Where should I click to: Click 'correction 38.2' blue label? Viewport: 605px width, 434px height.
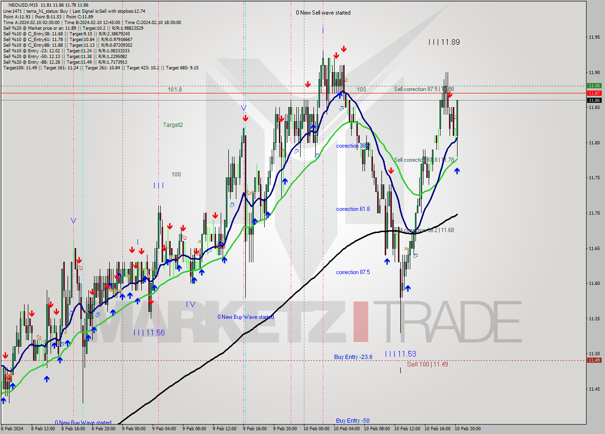(x=353, y=146)
